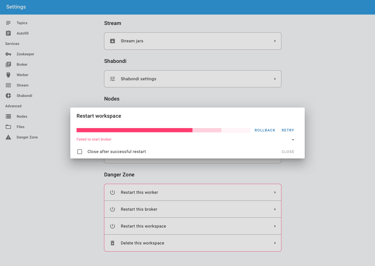Click arrow on Restart this worker row

[275, 192]
